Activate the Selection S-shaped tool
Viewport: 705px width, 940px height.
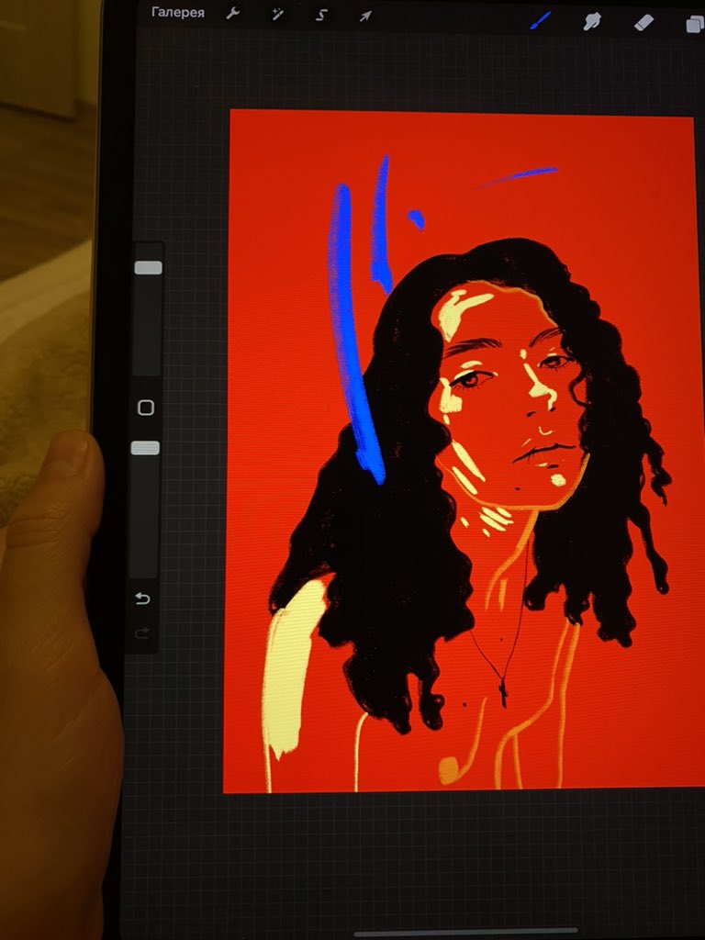(321, 16)
